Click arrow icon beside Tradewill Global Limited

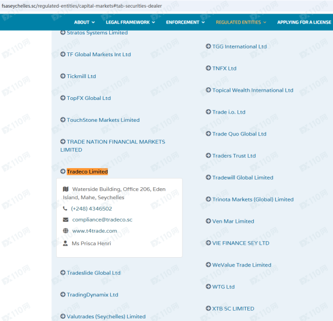pyautogui.click(x=209, y=177)
